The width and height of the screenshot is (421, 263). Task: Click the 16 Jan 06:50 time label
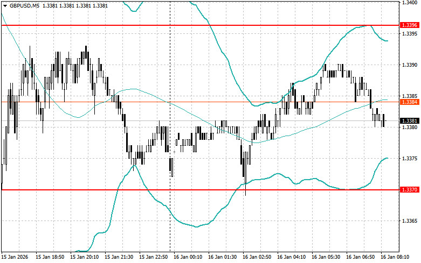(360, 257)
